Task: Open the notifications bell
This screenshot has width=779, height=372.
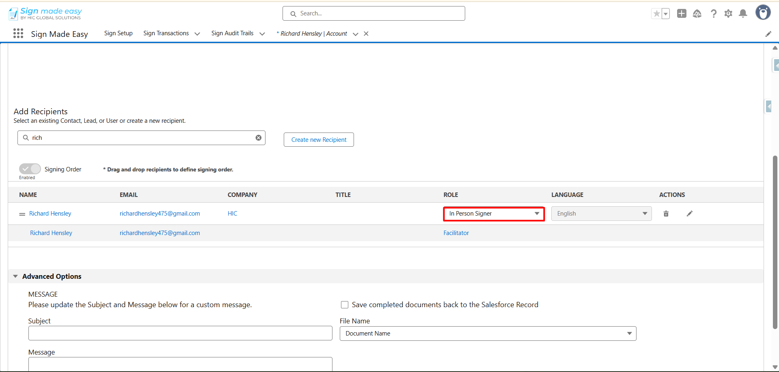Action: (x=743, y=14)
